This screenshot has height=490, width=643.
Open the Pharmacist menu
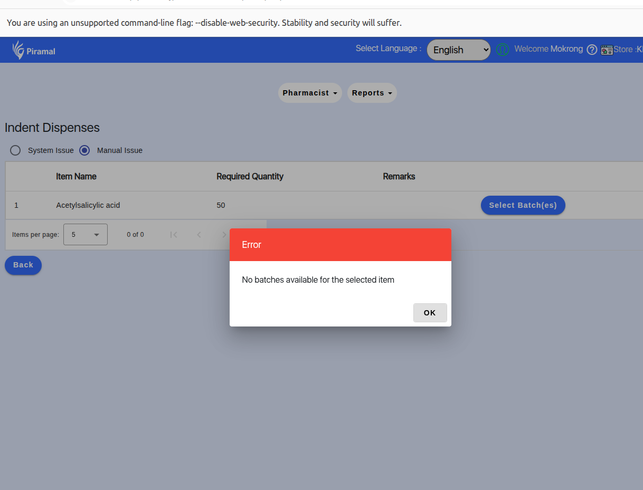coord(310,93)
